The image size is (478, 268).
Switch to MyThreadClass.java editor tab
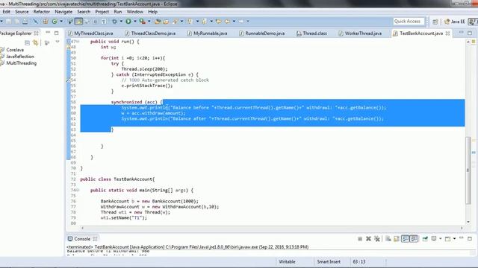pos(90,33)
